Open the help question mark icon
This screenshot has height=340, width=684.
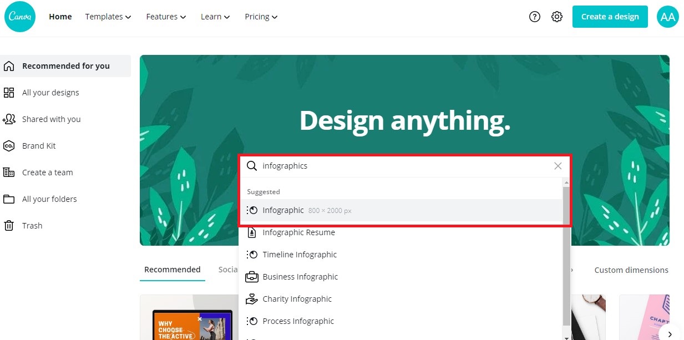click(x=534, y=17)
